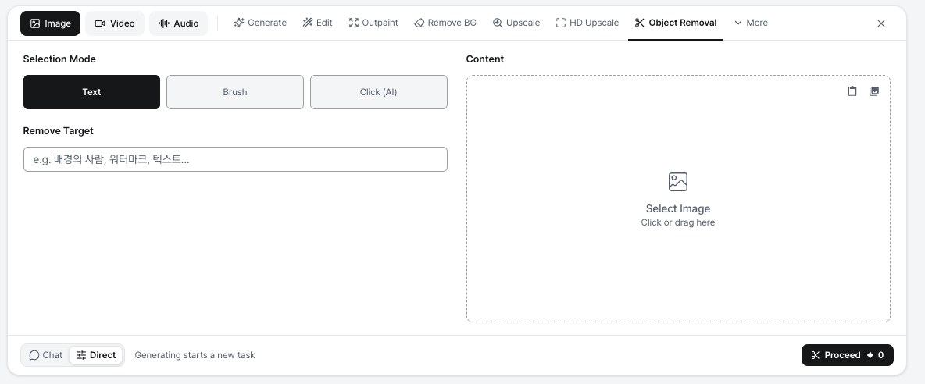Expand the More tools dropdown

[x=751, y=23]
